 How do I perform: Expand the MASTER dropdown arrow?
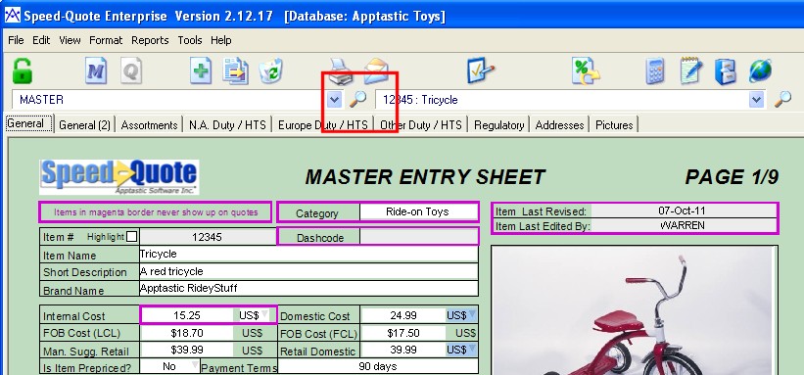click(x=334, y=100)
